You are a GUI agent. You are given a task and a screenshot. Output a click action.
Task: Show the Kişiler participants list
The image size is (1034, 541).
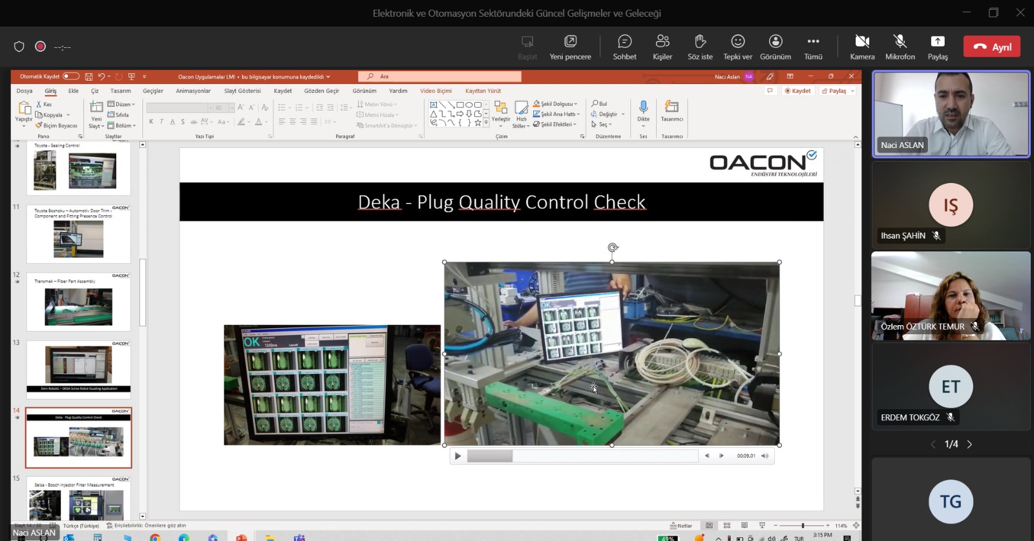(662, 47)
